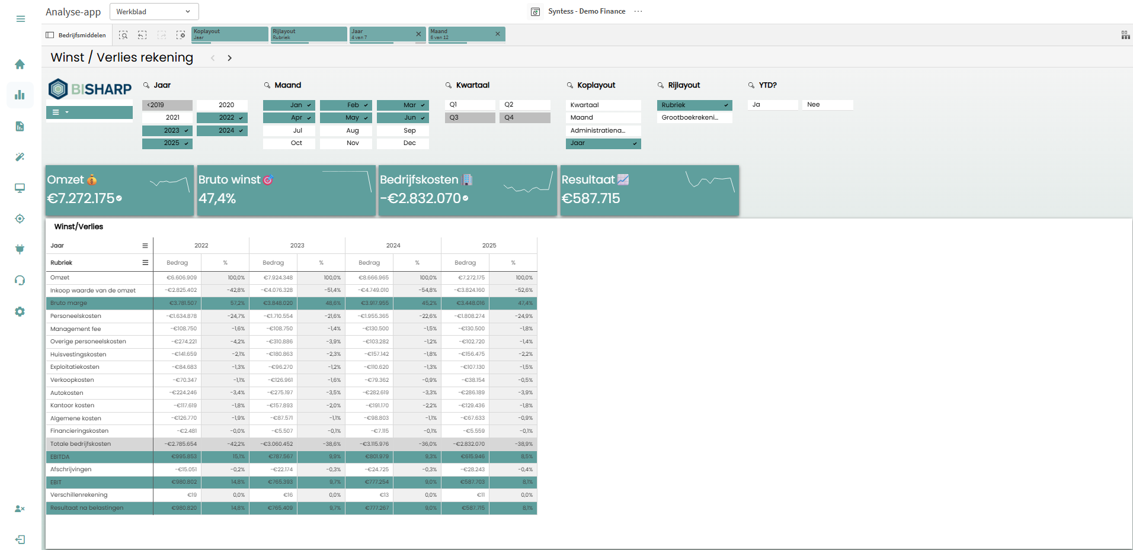Click the Omzet KPI card
Image resolution: width=1133 pixels, height=550 pixels.
(x=120, y=191)
